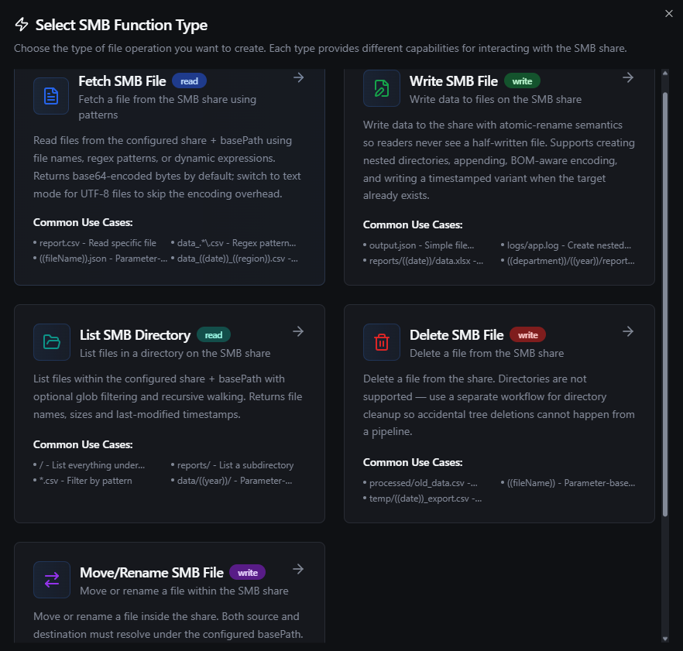This screenshot has width=683, height=651.
Task: Choose the Delete SMB File title
Action: pos(457,335)
